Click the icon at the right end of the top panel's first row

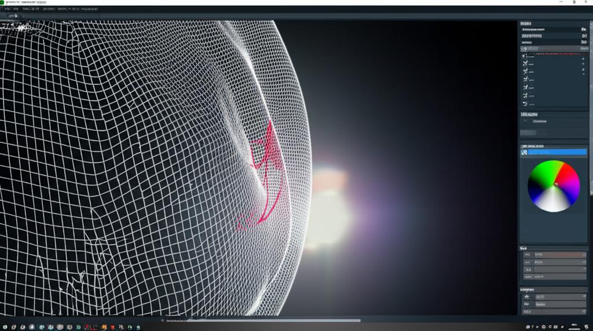583,28
